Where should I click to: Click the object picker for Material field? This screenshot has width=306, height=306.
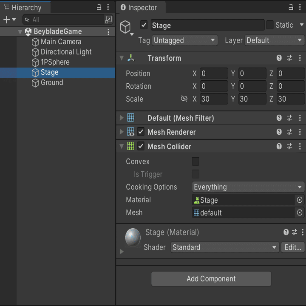(300, 200)
